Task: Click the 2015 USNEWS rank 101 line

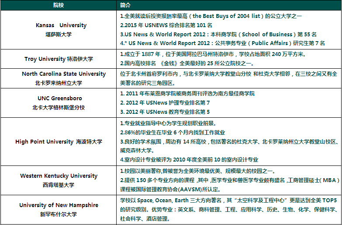Action: tap(166, 25)
